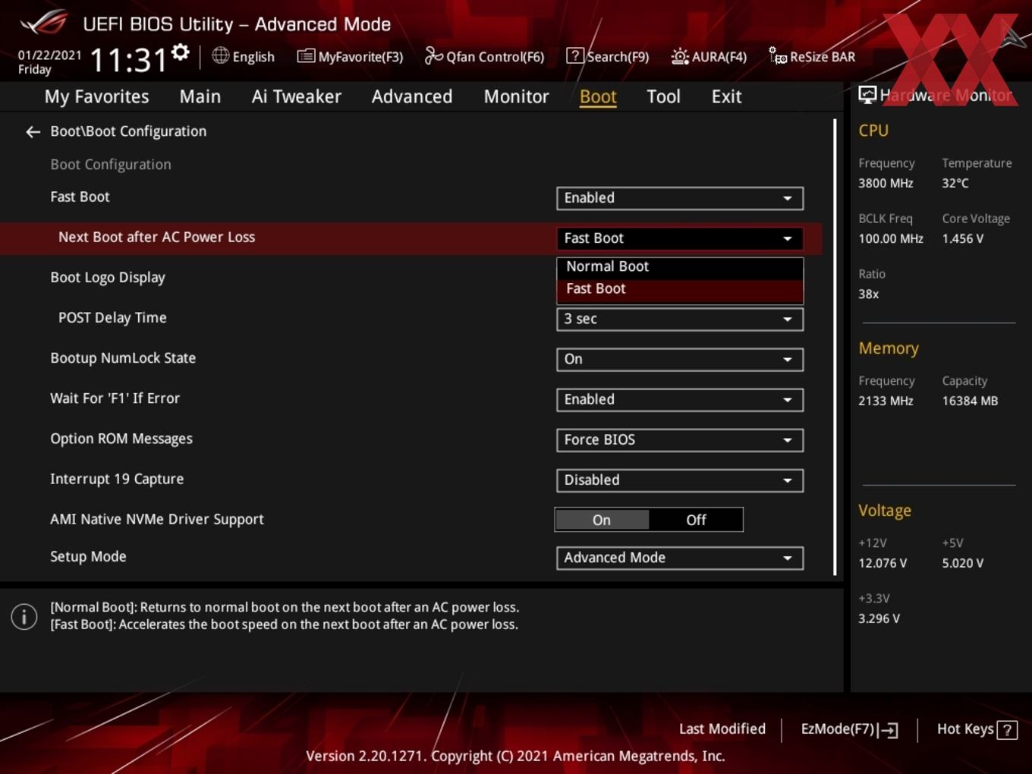The height and width of the screenshot is (774, 1032).
Task: Click the 11:31 clock display
Action: 128,60
